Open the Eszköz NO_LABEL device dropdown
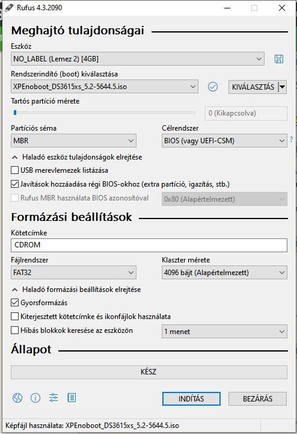The image size is (297, 434). (138, 58)
